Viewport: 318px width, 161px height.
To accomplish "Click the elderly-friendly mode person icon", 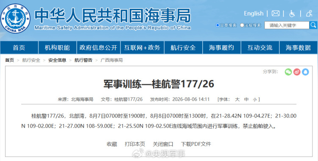I will pos(309,14).
